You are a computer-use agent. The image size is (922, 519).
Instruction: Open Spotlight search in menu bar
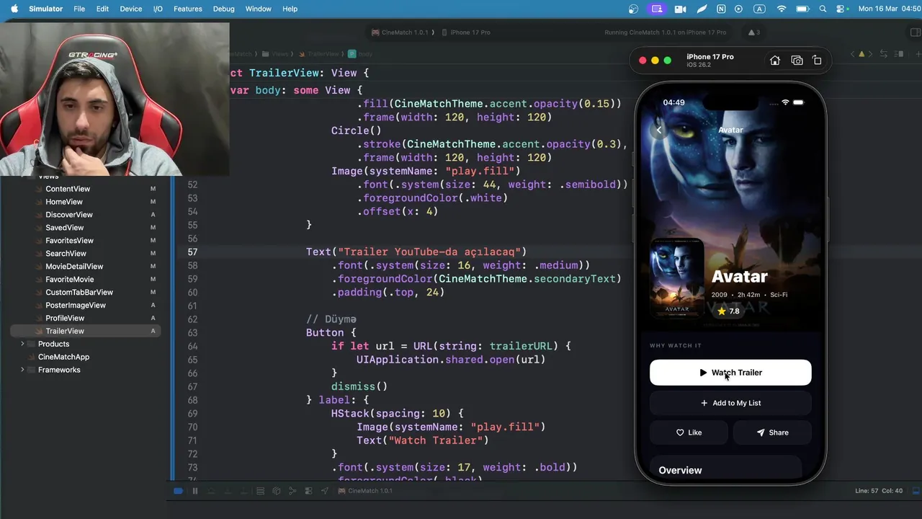(x=823, y=9)
